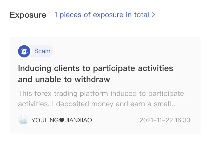Click the '16:33' time in the post footer
216x142 pixels.
click(183, 120)
